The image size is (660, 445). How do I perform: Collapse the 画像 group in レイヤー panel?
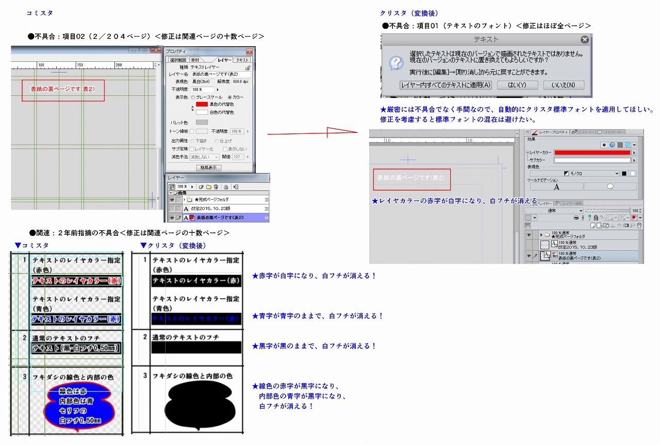(171, 193)
